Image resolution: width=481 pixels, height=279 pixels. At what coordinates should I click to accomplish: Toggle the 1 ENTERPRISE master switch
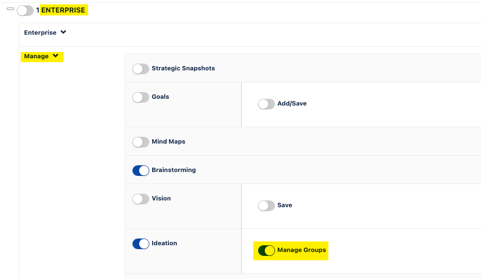pyautogui.click(x=25, y=10)
